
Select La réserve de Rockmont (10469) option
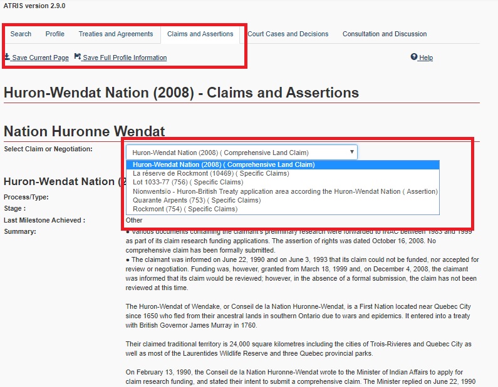pos(211,173)
